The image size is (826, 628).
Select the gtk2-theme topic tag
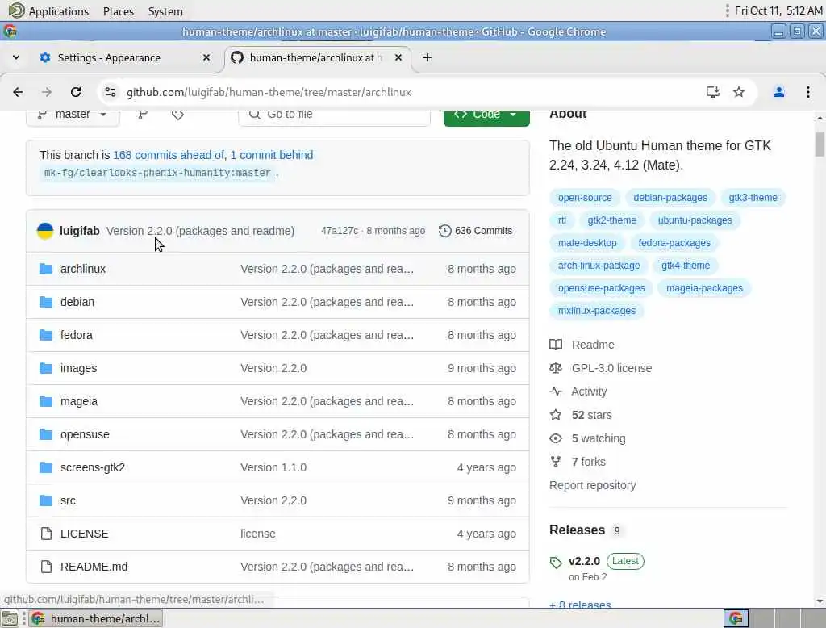tap(611, 220)
